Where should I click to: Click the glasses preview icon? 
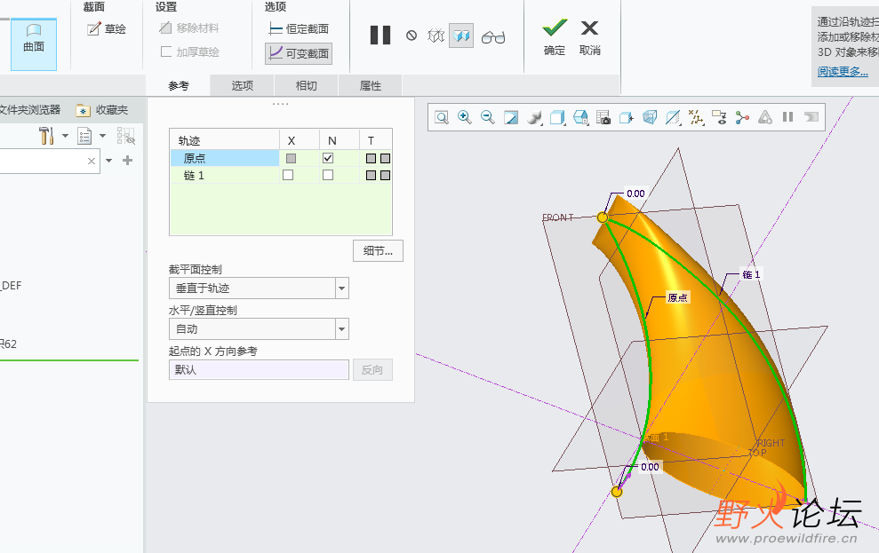pyautogui.click(x=493, y=36)
